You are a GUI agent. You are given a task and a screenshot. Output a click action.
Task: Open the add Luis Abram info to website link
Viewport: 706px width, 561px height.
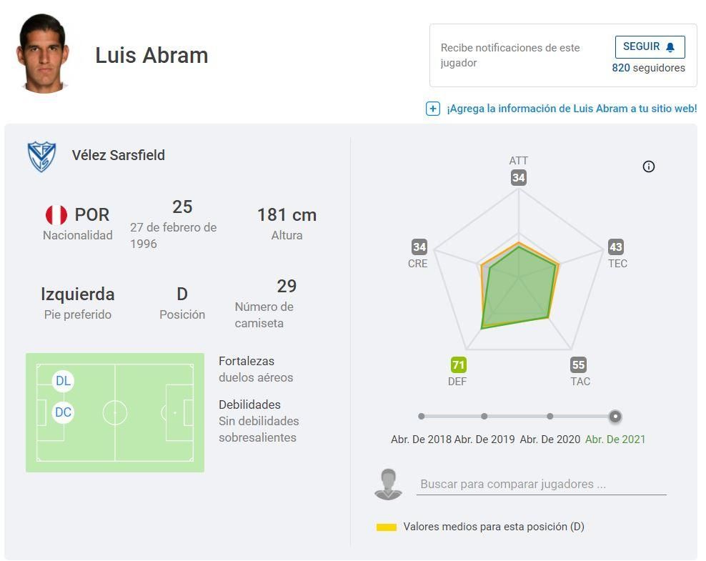[x=571, y=109]
